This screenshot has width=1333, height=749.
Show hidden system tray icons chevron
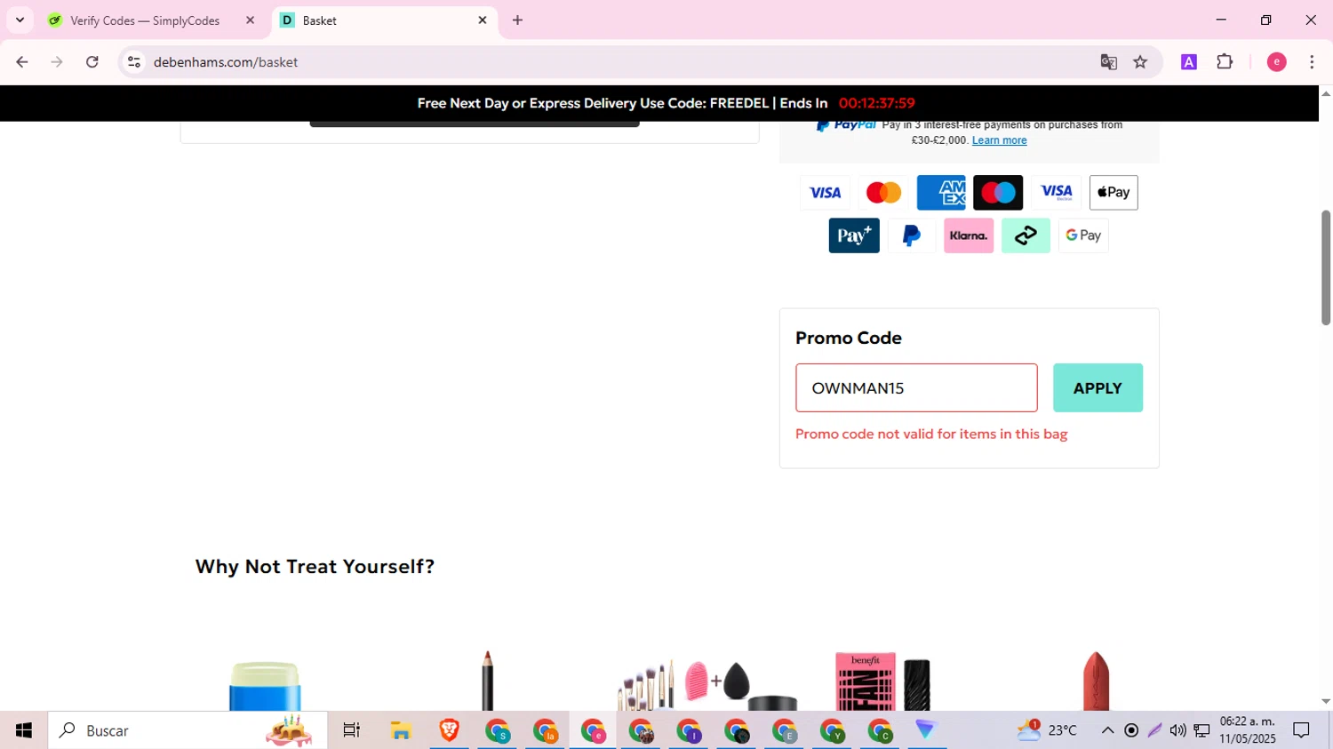point(1107,730)
